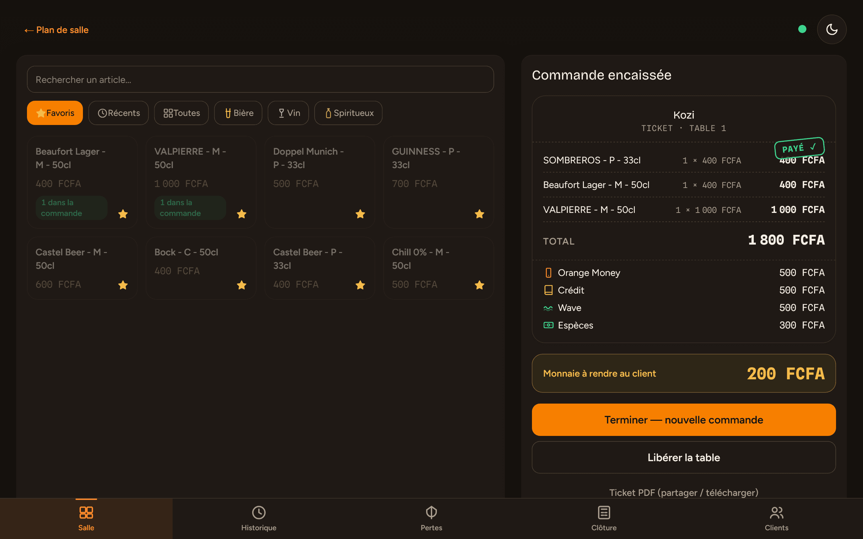Screen dimensions: 863x539
Task: Filter articles by Bière
Action: pos(238,113)
